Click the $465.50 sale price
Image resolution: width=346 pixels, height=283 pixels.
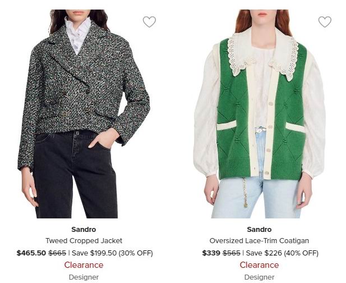(x=31, y=253)
